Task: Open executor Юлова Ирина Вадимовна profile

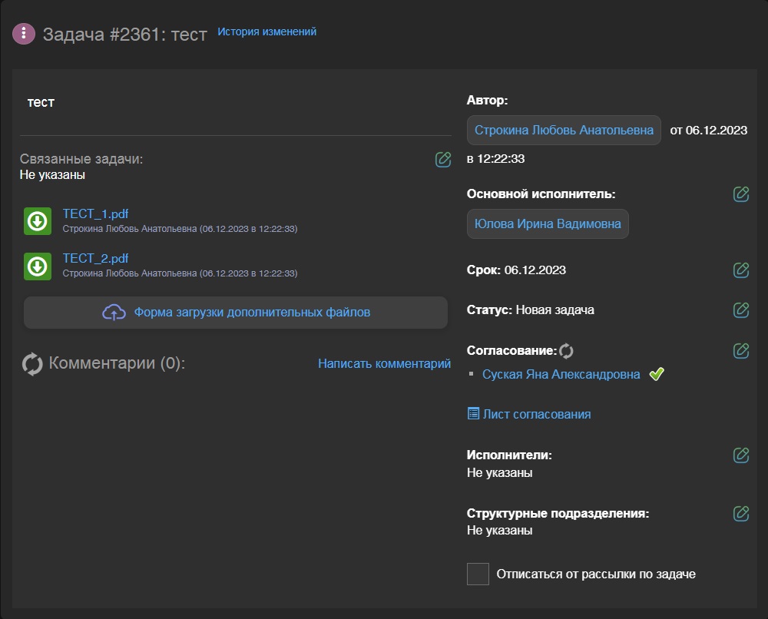Action: click(x=548, y=224)
